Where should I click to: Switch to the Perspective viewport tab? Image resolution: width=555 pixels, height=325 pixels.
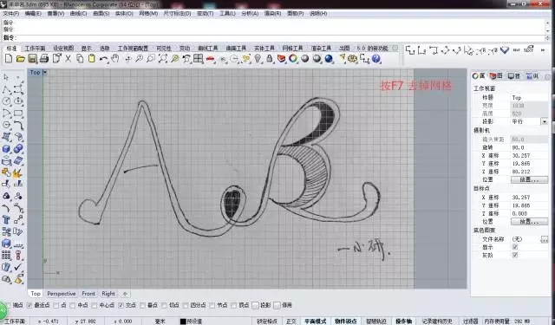tap(62, 294)
